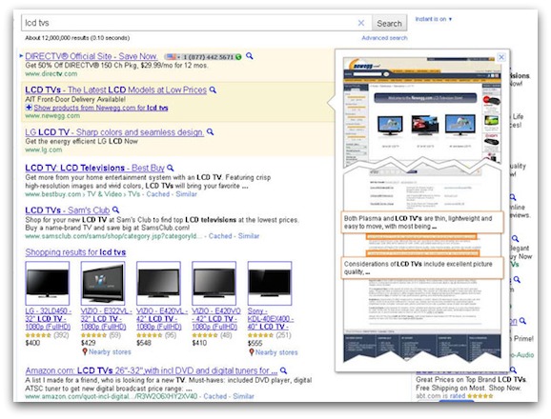Click Considerations of LCD TVs snippet callout

(422, 268)
